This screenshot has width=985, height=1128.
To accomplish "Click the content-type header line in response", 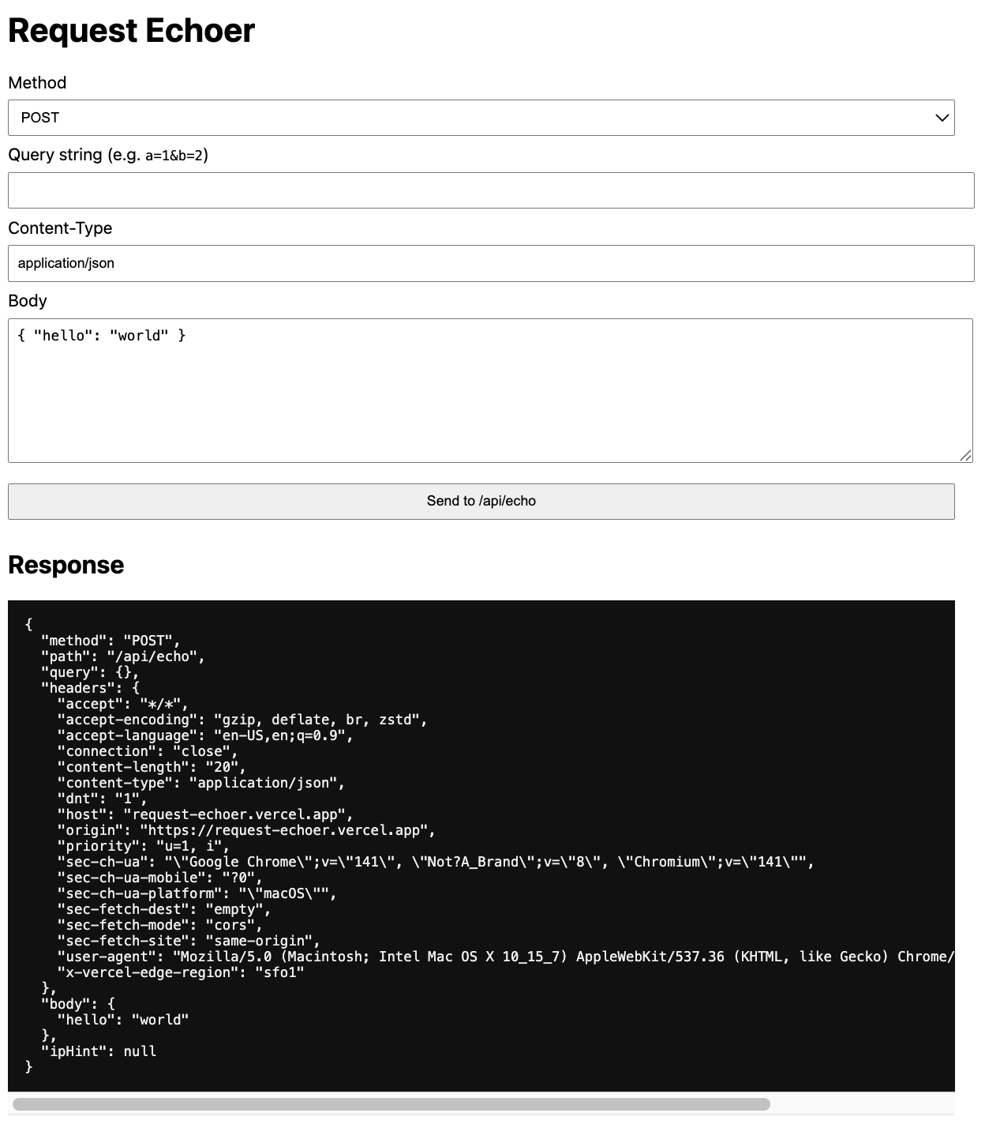I will click(x=200, y=782).
